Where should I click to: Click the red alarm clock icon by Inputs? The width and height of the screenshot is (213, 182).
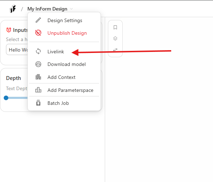click(x=9, y=30)
